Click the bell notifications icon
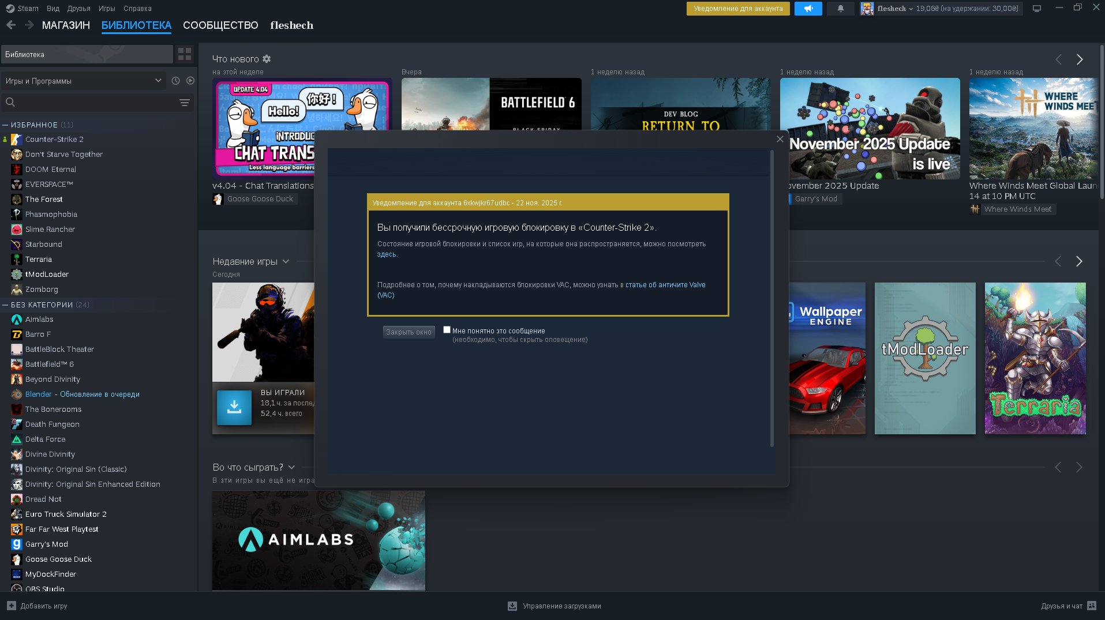The image size is (1105, 620). click(840, 9)
